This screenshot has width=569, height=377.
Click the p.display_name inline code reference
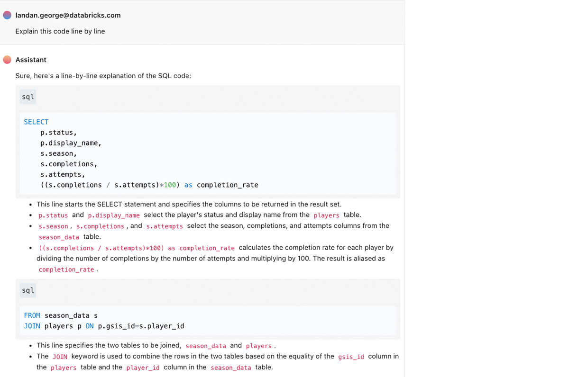[114, 215]
